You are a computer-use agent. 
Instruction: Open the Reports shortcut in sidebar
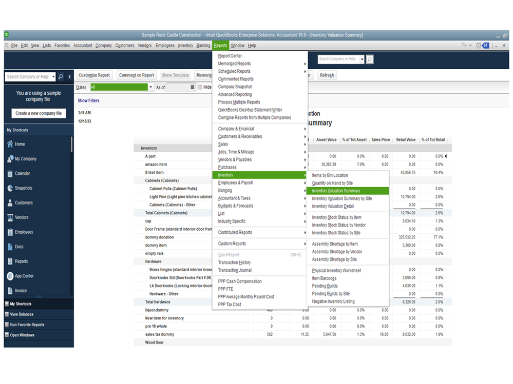pyautogui.click(x=17, y=261)
